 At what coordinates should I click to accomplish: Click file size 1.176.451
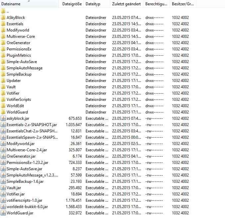[74, 200]
